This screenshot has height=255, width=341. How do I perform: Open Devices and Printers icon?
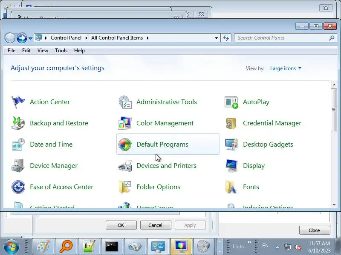[125, 166]
